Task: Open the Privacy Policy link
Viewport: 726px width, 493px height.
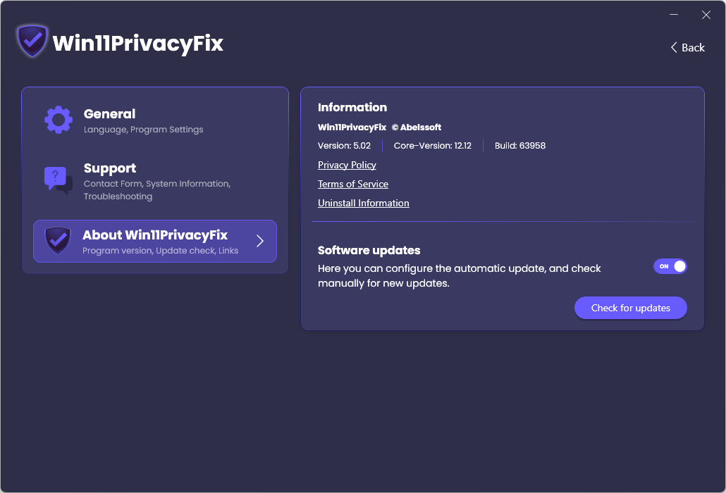Action: [x=347, y=165]
